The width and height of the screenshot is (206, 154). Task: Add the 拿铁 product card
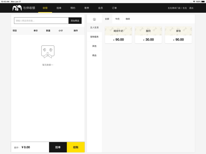coord(179,35)
